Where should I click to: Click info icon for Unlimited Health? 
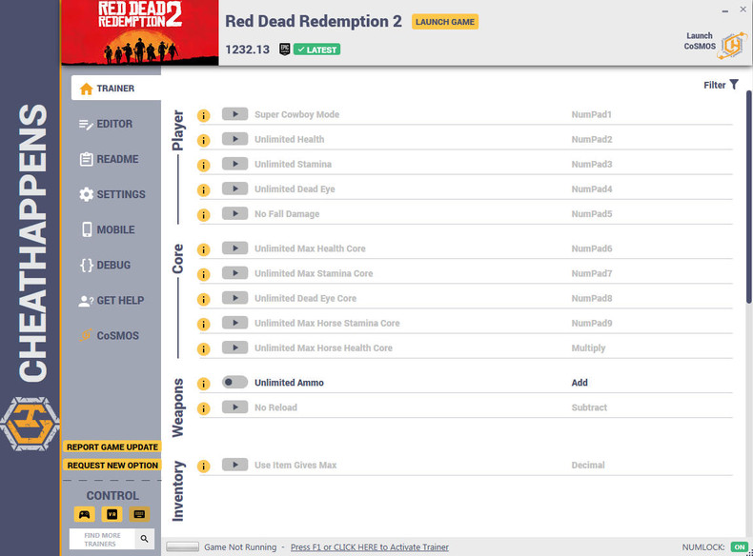pyautogui.click(x=204, y=141)
